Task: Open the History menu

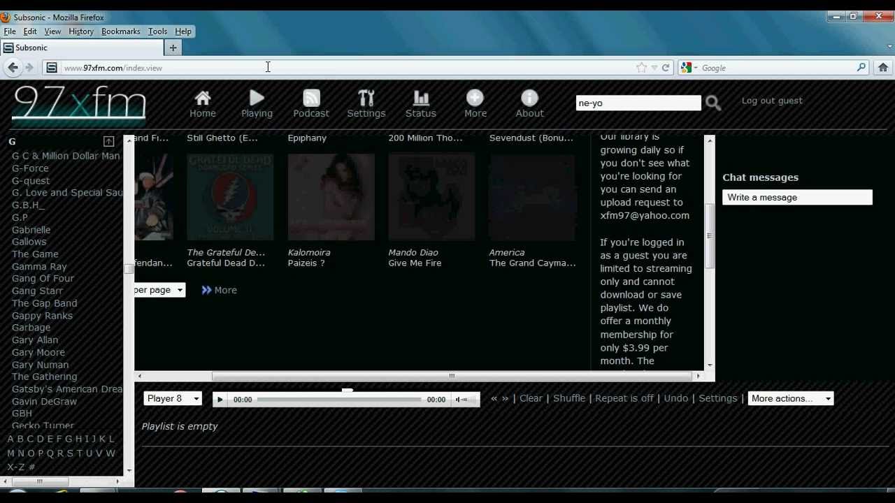Action: coord(81,31)
